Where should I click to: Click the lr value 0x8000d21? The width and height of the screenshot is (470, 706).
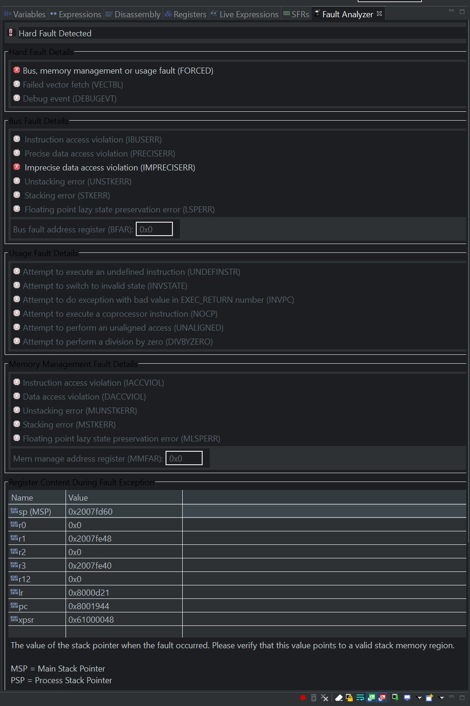click(x=88, y=592)
